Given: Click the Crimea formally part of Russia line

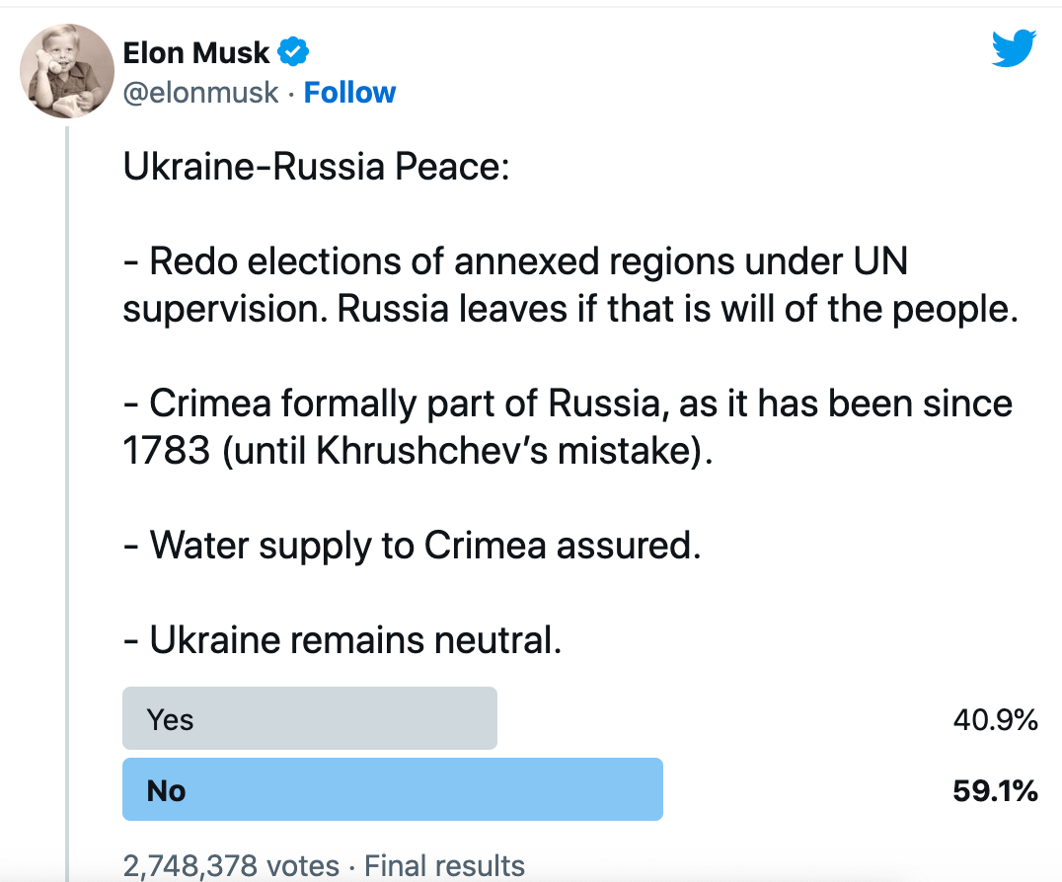Looking at the screenshot, I should 568,404.
